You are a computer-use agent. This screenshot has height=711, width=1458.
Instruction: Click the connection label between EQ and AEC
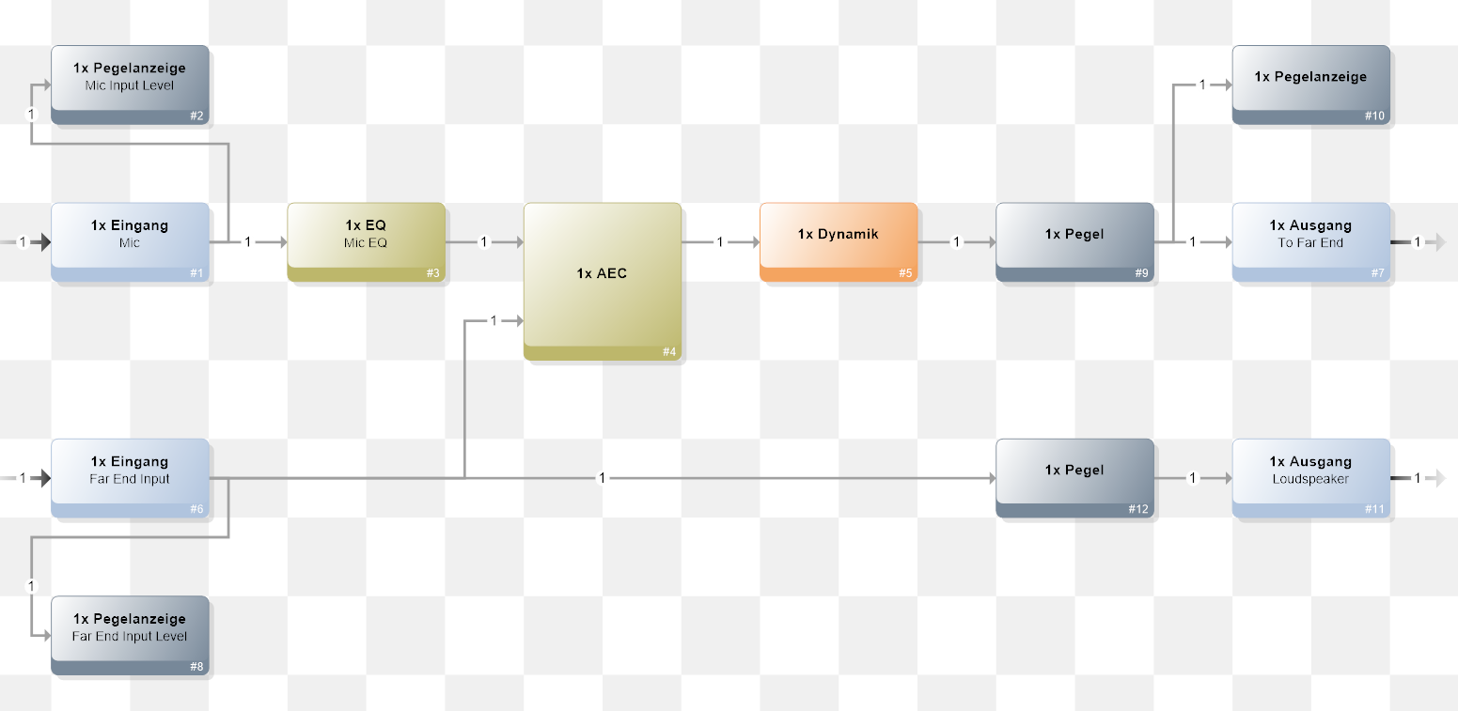tap(484, 242)
